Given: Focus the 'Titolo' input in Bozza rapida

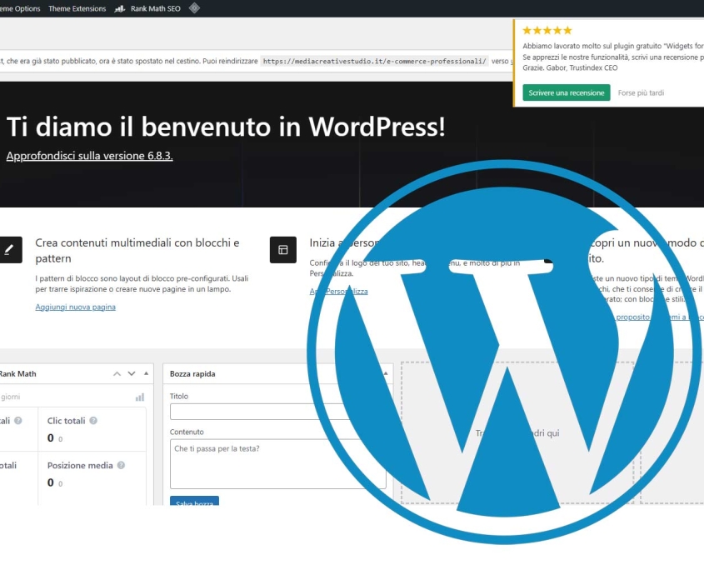Looking at the screenshot, I should pyautogui.click(x=275, y=412).
